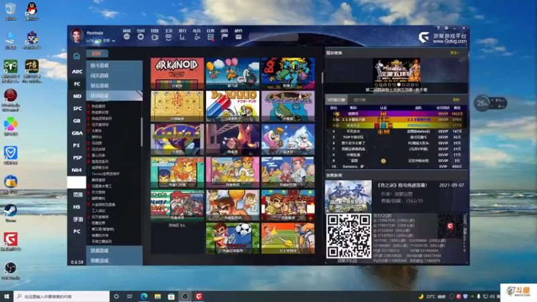Select the MD platform tab
The height and width of the screenshot is (302, 537).
(x=77, y=96)
